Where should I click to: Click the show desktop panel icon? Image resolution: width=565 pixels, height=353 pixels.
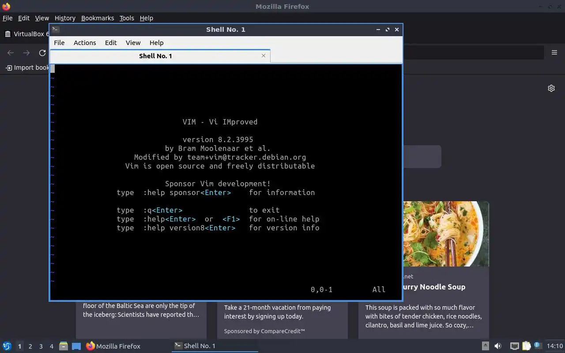point(76,346)
